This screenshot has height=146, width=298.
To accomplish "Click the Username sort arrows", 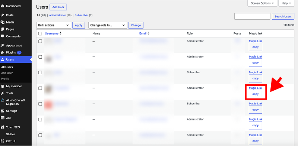I will click(60, 33).
